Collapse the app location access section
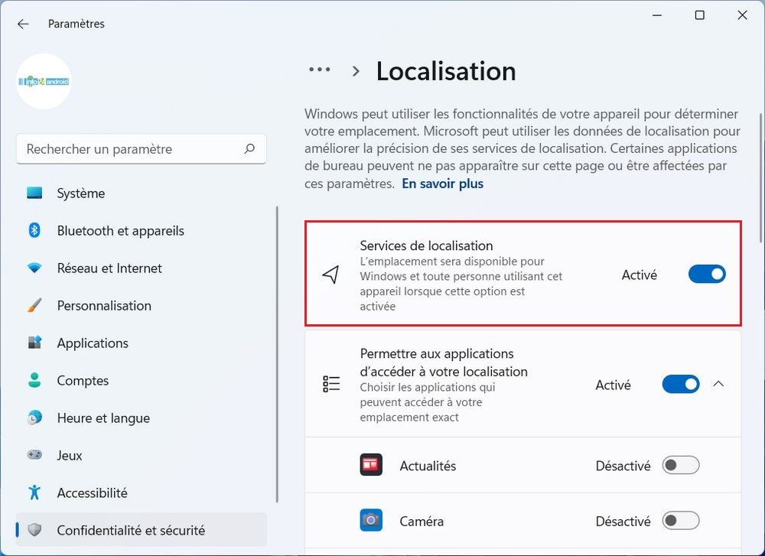Image resolution: width=765 pixels, height=556 pixels. [x=718, y=385]
